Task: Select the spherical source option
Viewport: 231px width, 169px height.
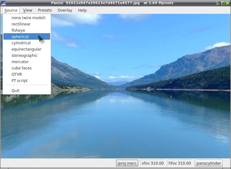Action: coord(27,36)
